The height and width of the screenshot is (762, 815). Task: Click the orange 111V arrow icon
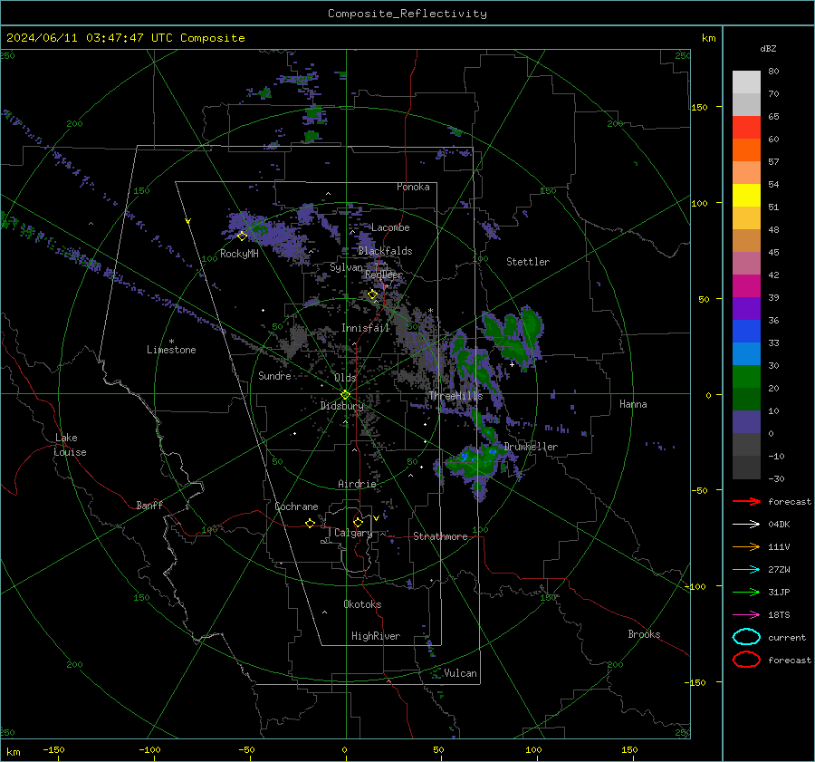click(x=746, y=546)
